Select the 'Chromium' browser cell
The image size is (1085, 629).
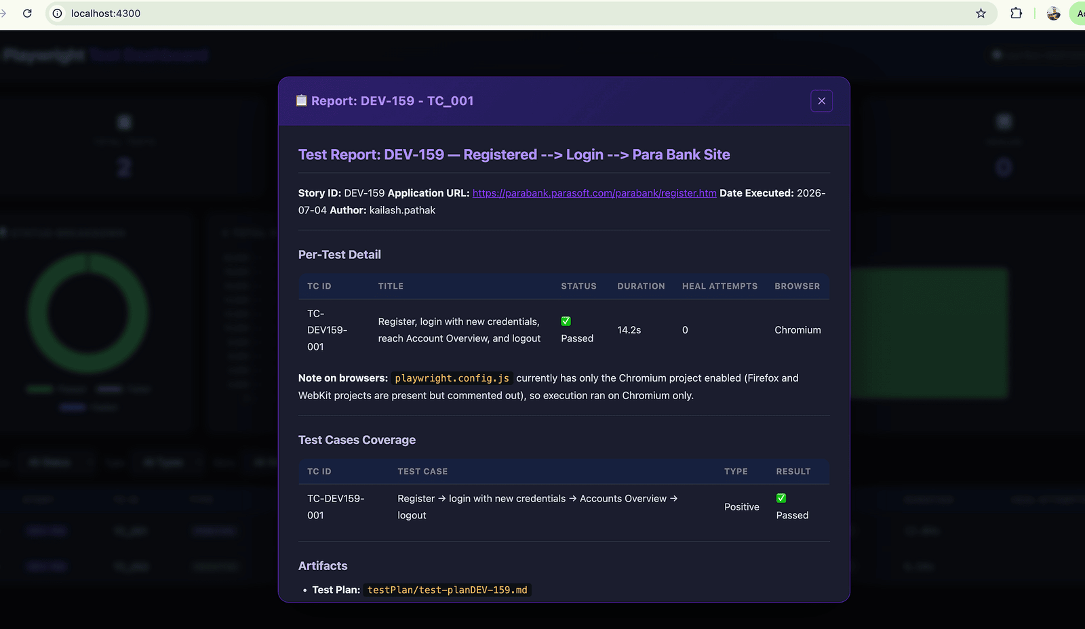[797, 330]
